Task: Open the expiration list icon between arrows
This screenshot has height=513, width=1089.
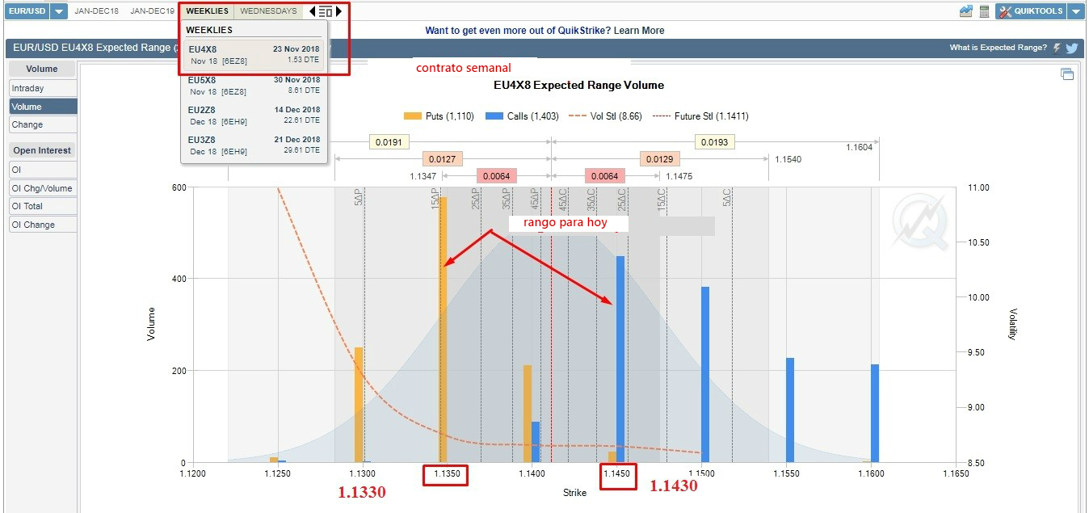Action: [326, 11]
